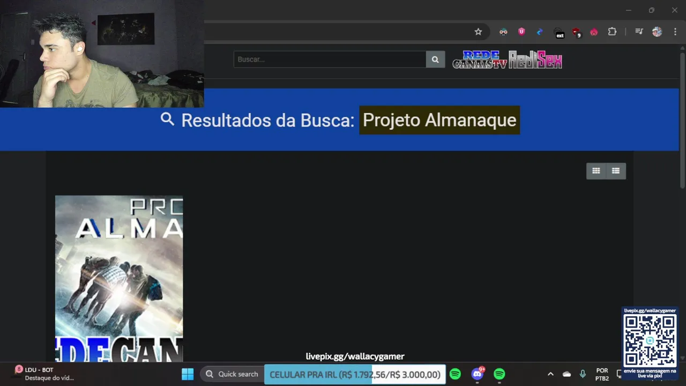
Task: Open the LDU - BOT taskbar notification
Action: tap(44, 374)
